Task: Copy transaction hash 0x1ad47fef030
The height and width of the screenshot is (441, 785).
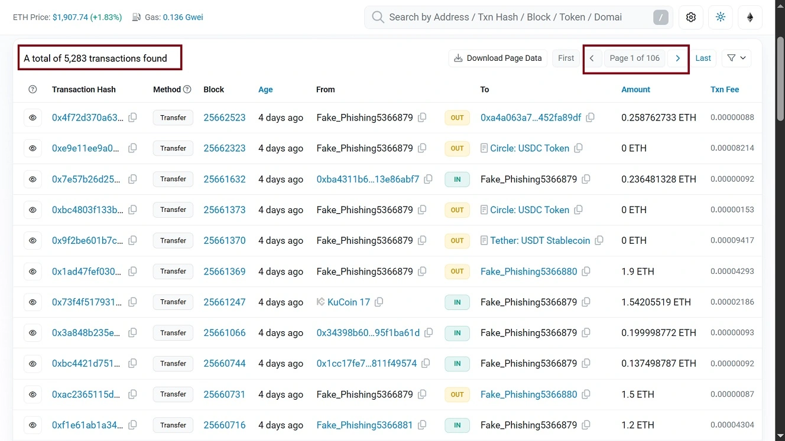Action: coord(132,271)
